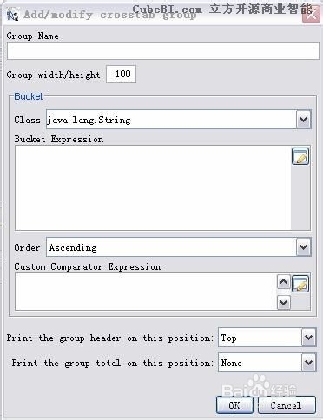Click the OK button
This screenshot has height=420, width=323.
234,405
